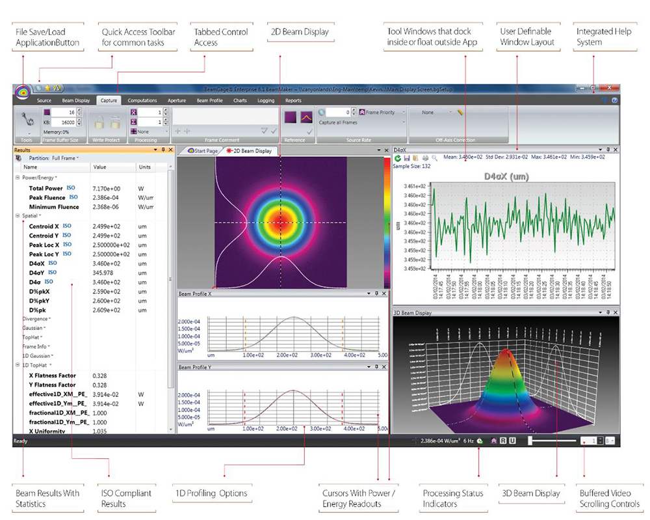Click the help question mark icon
The height and width of the screenshot is (520, 650).
point(614,100)
